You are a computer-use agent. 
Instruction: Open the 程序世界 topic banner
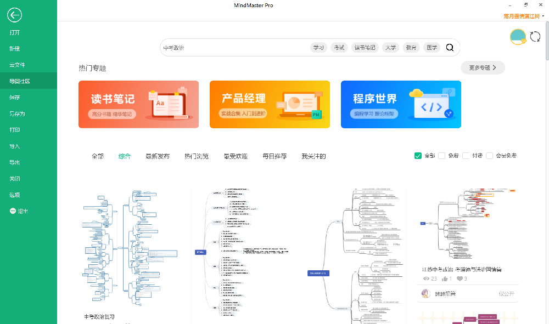(x=401, y=104)
